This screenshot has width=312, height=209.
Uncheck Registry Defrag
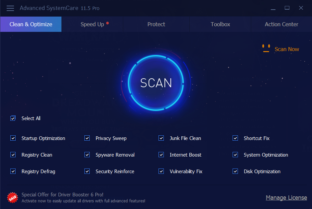coord(13,171)
